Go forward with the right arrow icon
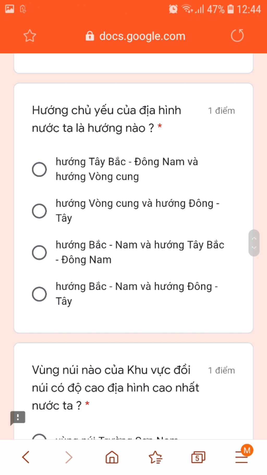This screenshot has width=267, height=475. (69, 457)
